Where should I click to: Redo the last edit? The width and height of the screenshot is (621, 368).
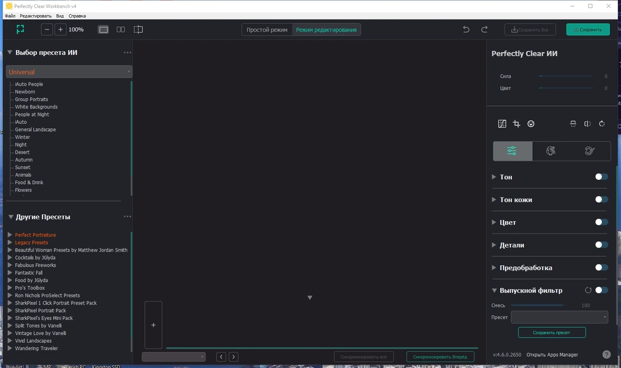[484, 29]
